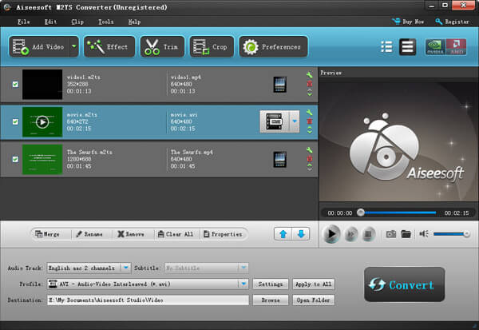479x330 pixels.
Task: Expand the Profile format dropdown
Action: click(x=243, y=284)
